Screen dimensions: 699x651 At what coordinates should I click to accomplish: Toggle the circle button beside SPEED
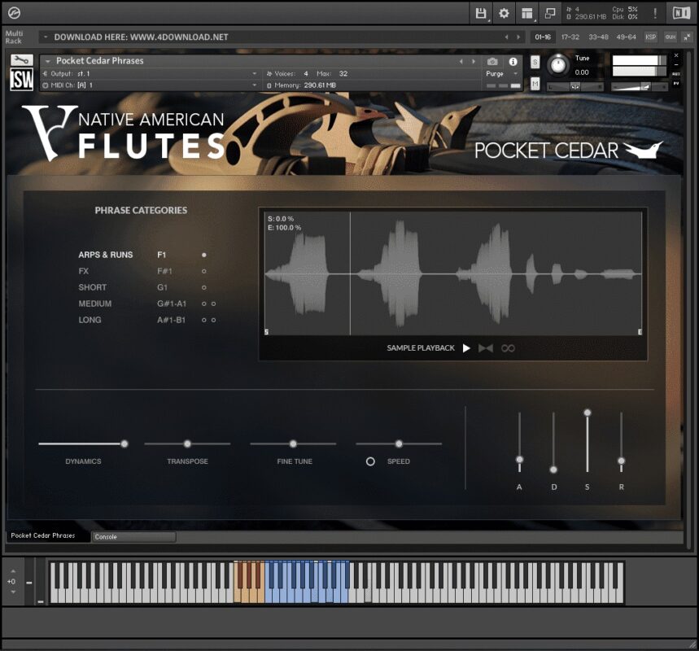point(370,461)
